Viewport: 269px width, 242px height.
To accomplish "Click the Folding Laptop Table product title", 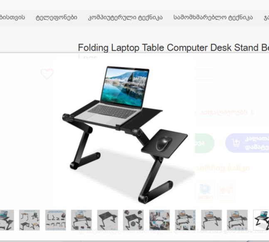I will point(173,47).
